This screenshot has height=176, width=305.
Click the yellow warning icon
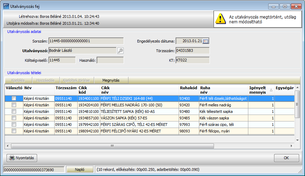(x=221, y=19)
